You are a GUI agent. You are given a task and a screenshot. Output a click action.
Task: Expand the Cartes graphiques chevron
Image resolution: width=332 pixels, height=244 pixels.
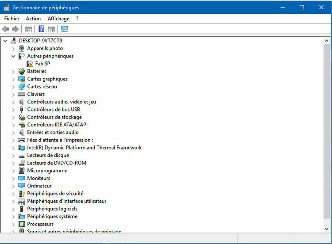[x=13, y=79]
